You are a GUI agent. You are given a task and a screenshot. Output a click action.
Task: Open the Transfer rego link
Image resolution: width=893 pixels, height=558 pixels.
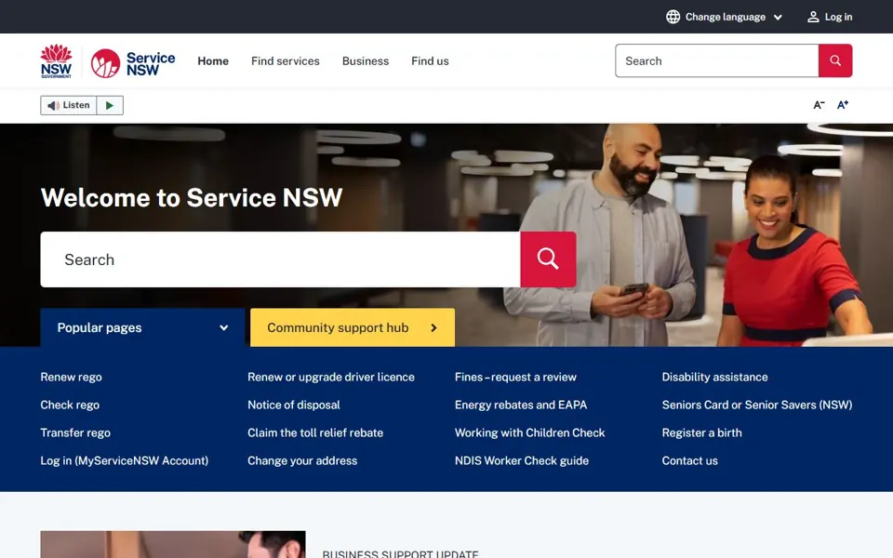75,432
